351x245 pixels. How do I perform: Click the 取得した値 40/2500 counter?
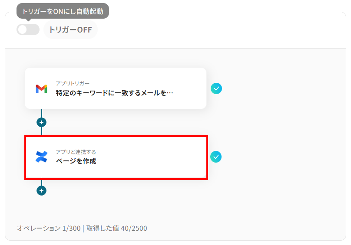(116, 228)
